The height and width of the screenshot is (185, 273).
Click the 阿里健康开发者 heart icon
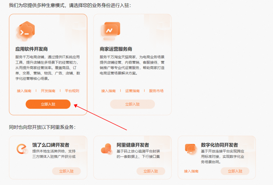(107, 149)
